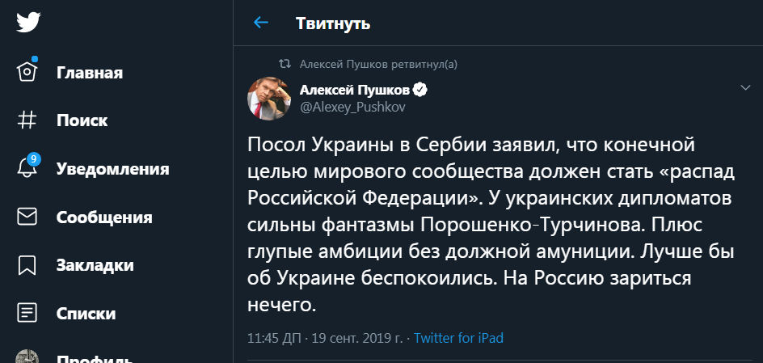Click the notifications bell icon
Image resolution: width=763 pixels, height=363 pixels.
pyautogui.click(x=27, y=168)
